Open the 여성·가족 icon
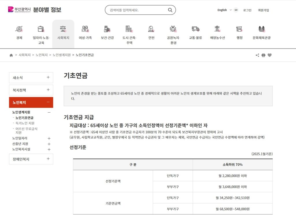The width and height of the screenshot is (296, 220). pos(85,32)
